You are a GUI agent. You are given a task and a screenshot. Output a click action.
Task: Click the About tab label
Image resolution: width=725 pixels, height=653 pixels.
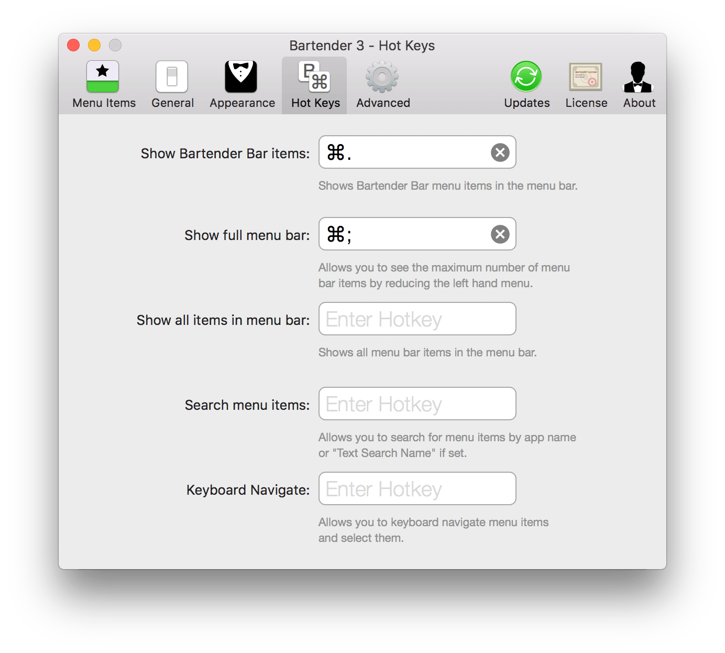[640, 103]
